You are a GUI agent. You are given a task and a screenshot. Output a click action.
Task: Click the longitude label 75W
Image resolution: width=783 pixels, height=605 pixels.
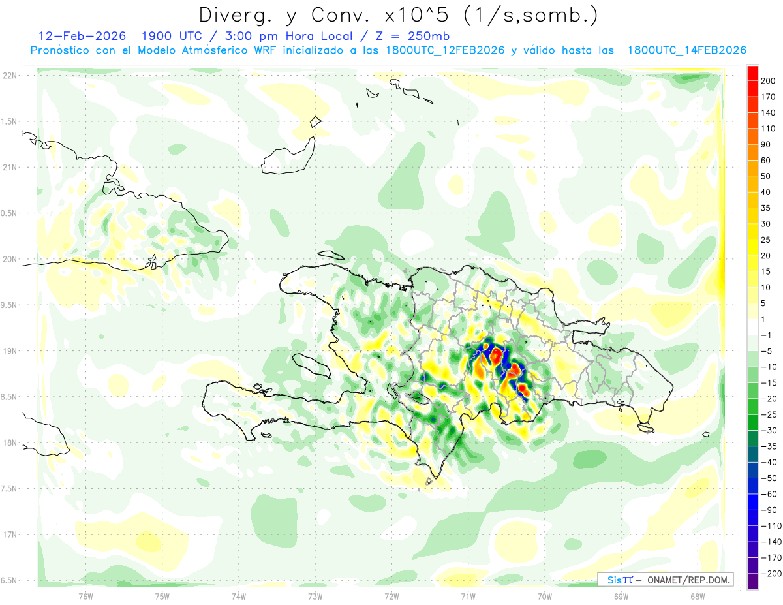point(162,596)
